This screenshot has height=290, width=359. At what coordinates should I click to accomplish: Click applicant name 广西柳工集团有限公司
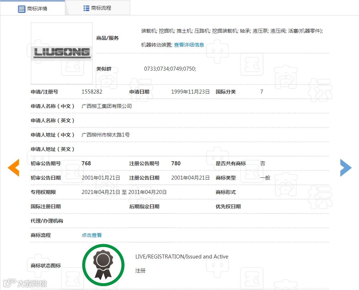click(x=107, y=106)
